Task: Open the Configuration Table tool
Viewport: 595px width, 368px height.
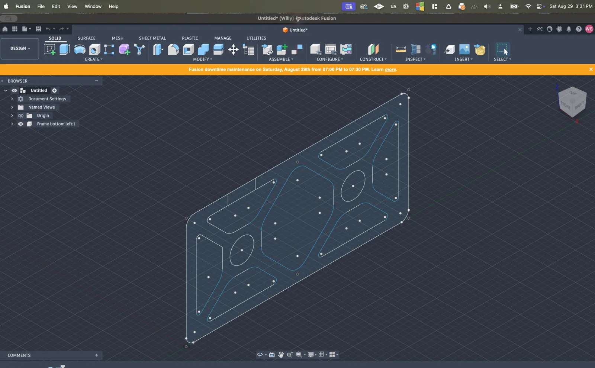Action: pyautogui.click(x=331, y=49)
